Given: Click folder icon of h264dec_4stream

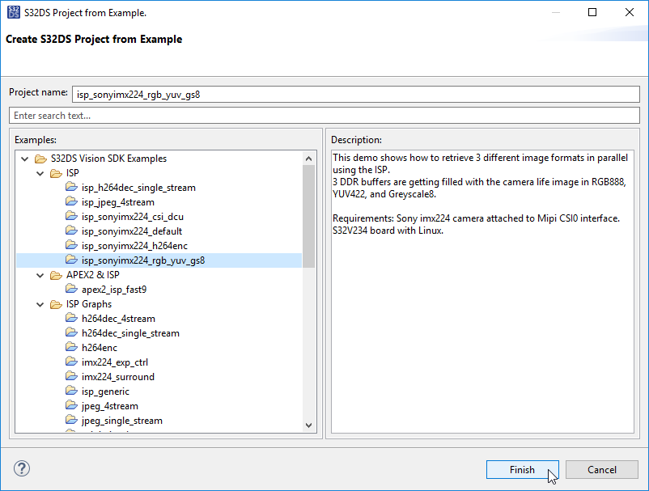Looking at the screenshot, I should [x=71, y=318].
